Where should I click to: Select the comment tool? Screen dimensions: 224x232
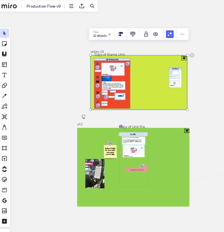(x=4, y=138)
